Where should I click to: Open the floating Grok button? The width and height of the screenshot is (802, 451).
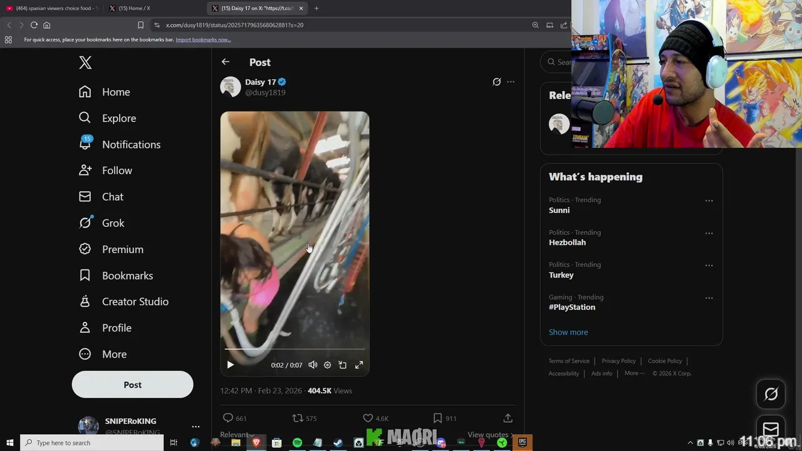771,394
